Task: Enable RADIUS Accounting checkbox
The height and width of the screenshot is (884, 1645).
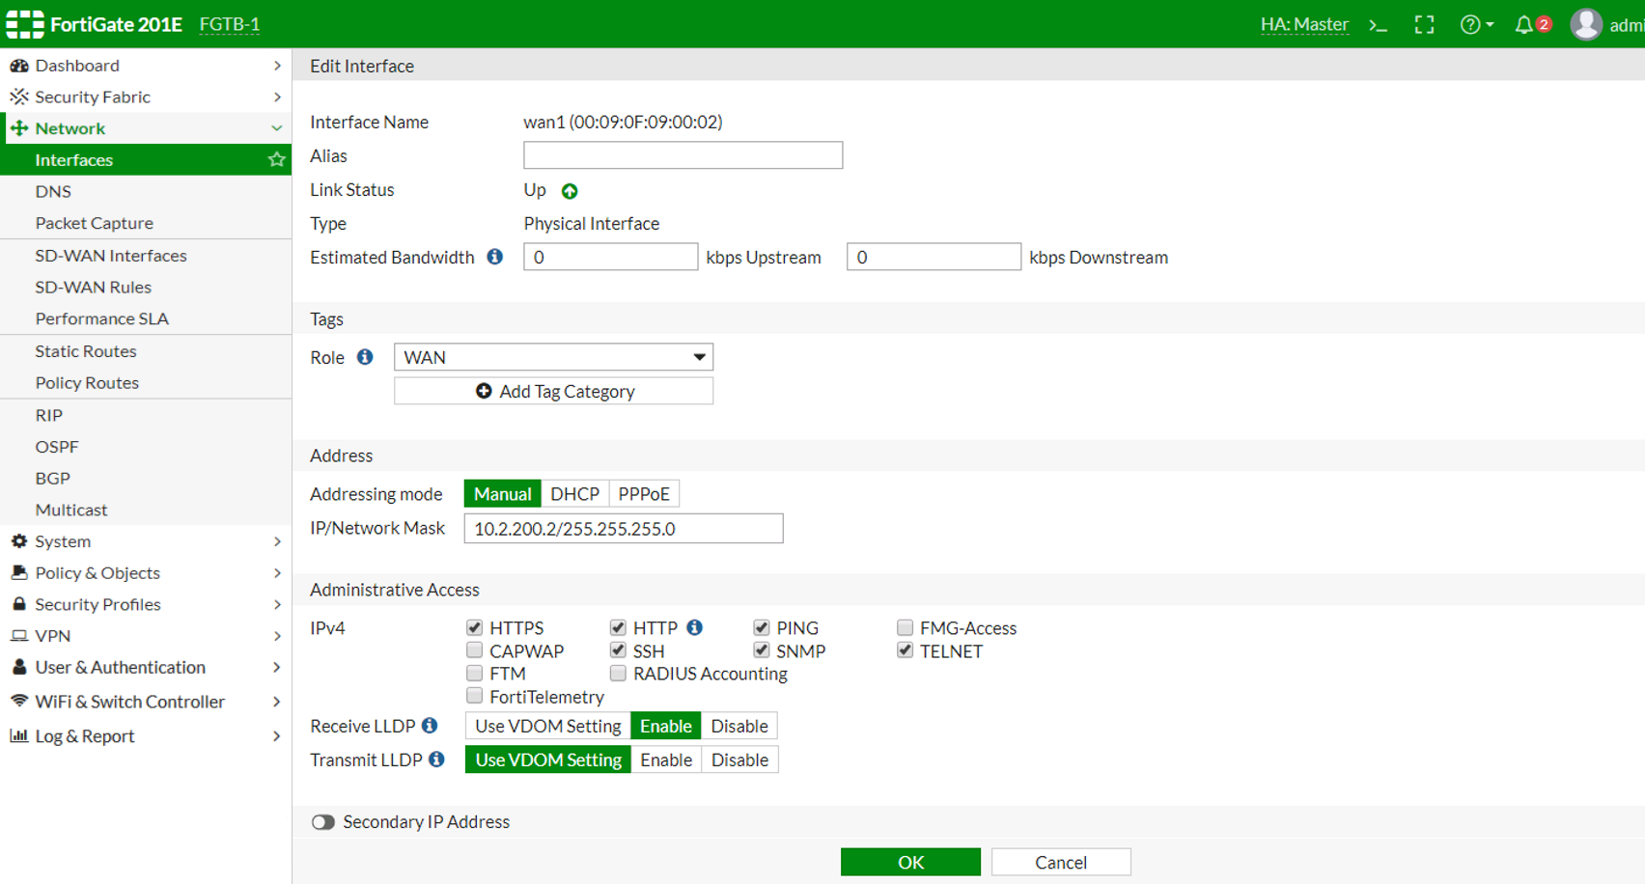Action: [x=618, y=673]
